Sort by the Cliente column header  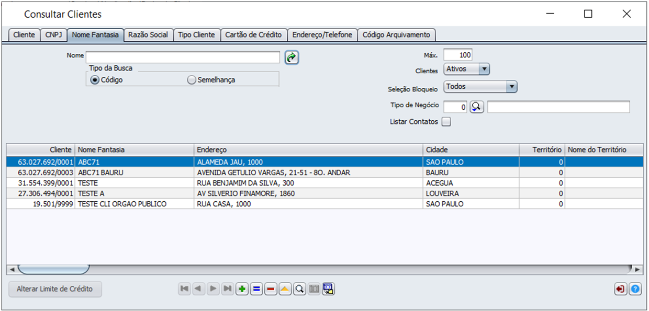point(41,150)
